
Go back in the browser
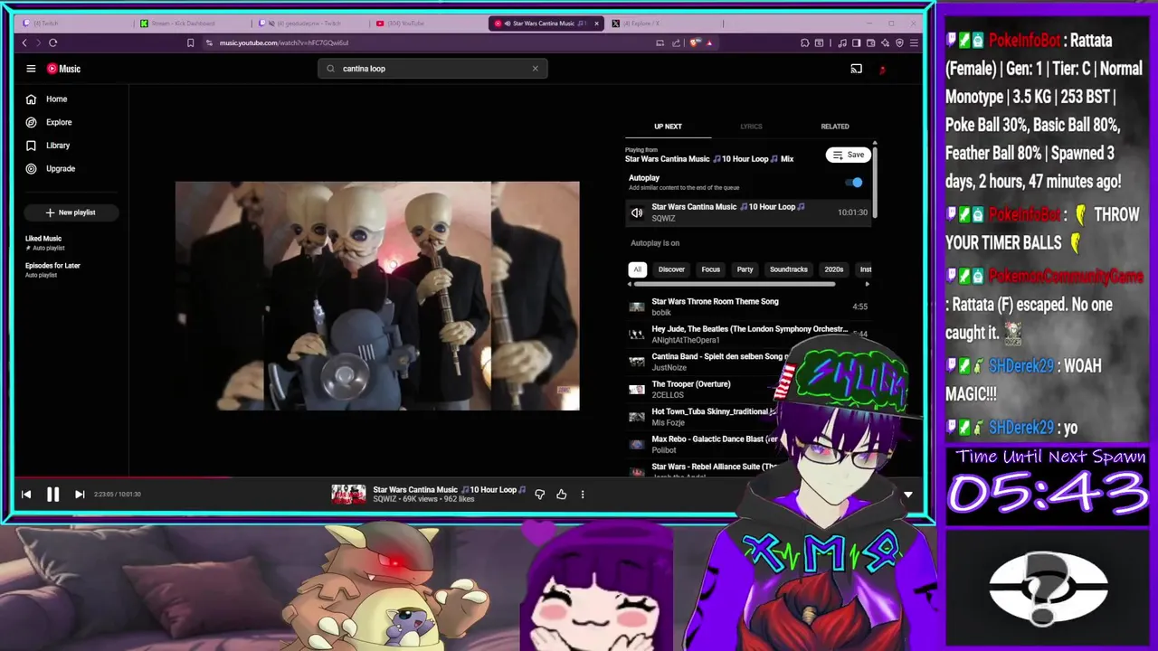tap(24, 42)
